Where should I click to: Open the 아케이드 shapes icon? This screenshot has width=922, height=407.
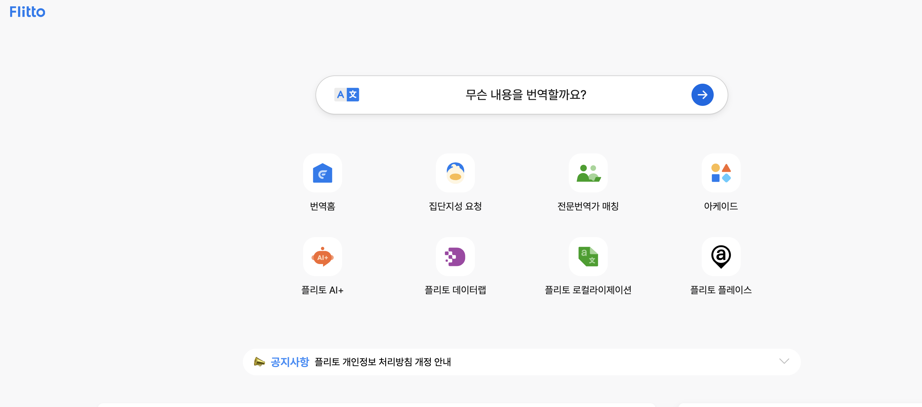[x=720, y=173]
